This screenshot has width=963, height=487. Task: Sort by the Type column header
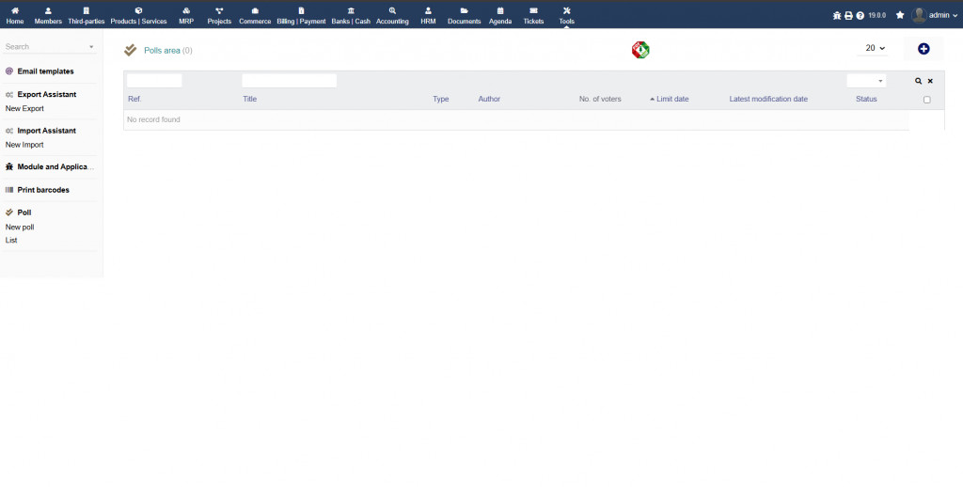(x=441, y=99)
